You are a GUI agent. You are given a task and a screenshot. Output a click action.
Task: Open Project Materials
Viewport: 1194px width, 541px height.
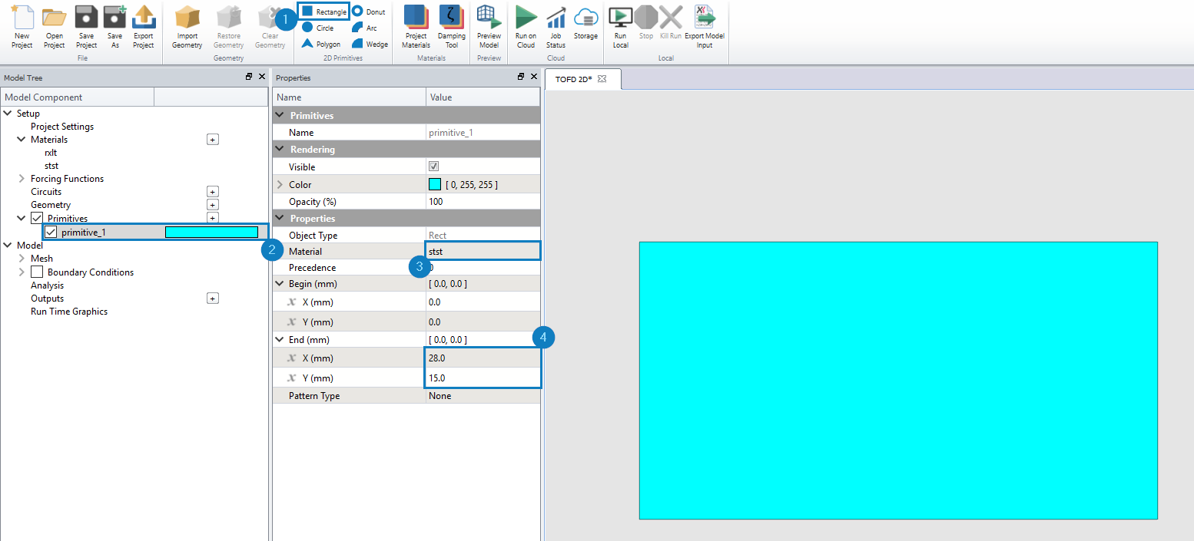pyautogui.click(x=416, y=26)
